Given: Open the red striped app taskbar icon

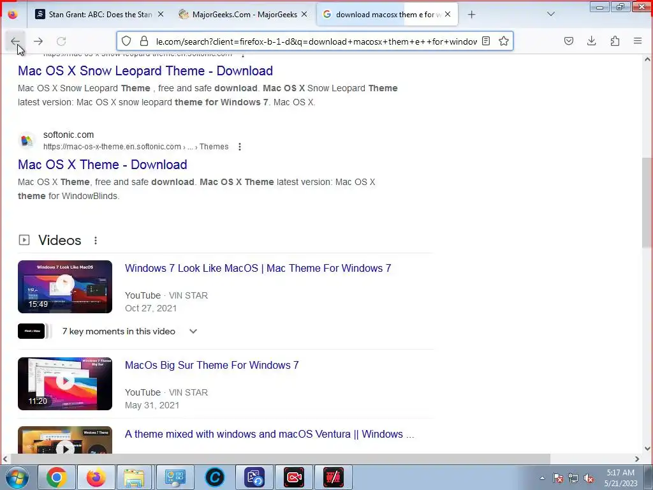Looking at the screenshot, I should tap(333, 477).
